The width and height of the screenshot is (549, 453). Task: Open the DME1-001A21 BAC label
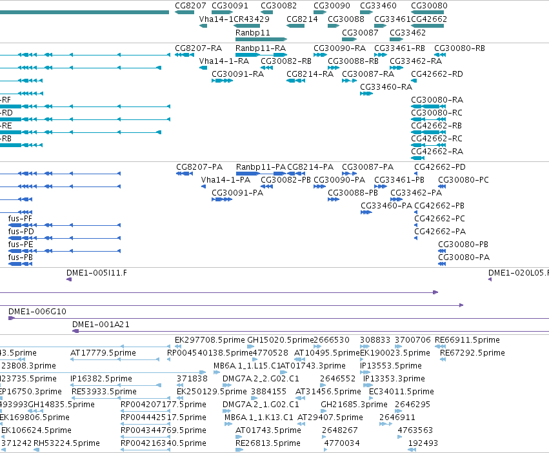[101, 325]
